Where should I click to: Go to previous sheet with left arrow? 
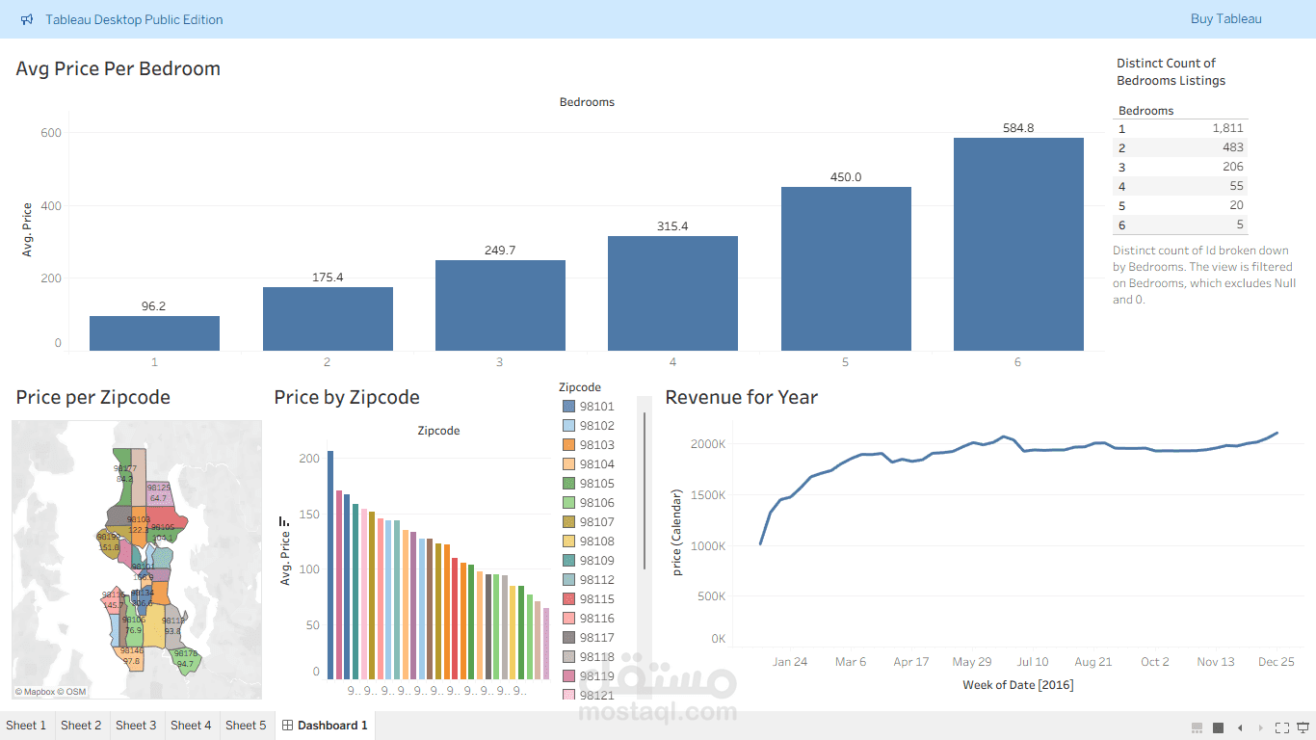click(1240, 727)
